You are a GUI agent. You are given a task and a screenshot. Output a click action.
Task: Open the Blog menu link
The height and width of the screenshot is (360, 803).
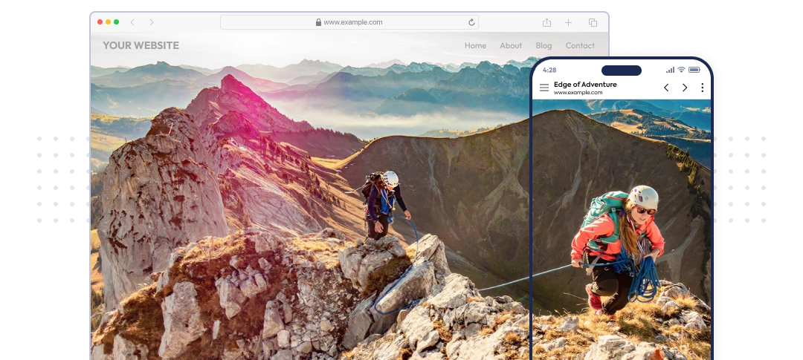pos(544,45)
